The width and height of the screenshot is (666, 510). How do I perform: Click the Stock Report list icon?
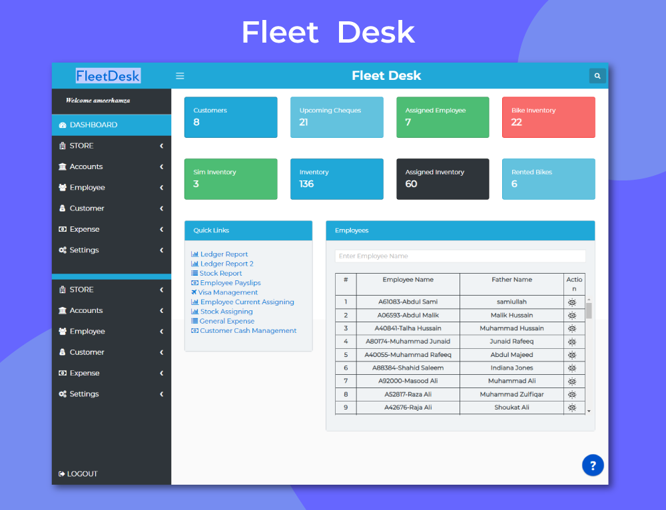194,273
